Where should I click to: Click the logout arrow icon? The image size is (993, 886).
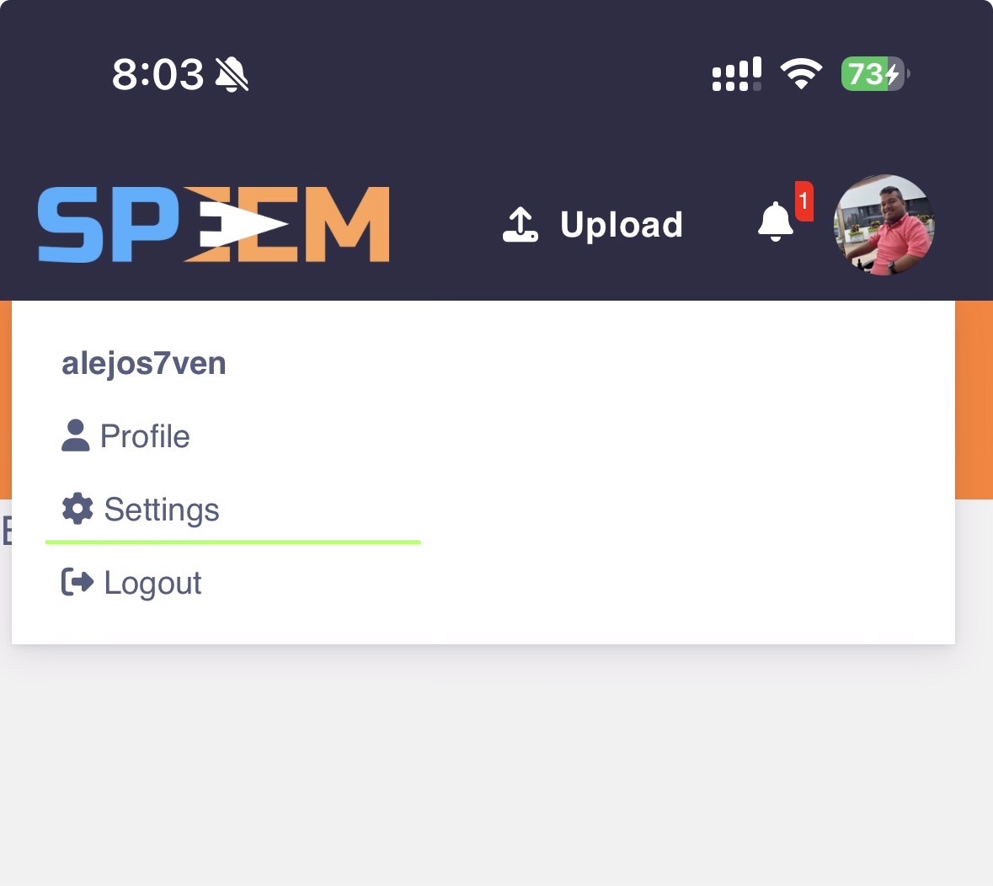click(x=77, y=582)
